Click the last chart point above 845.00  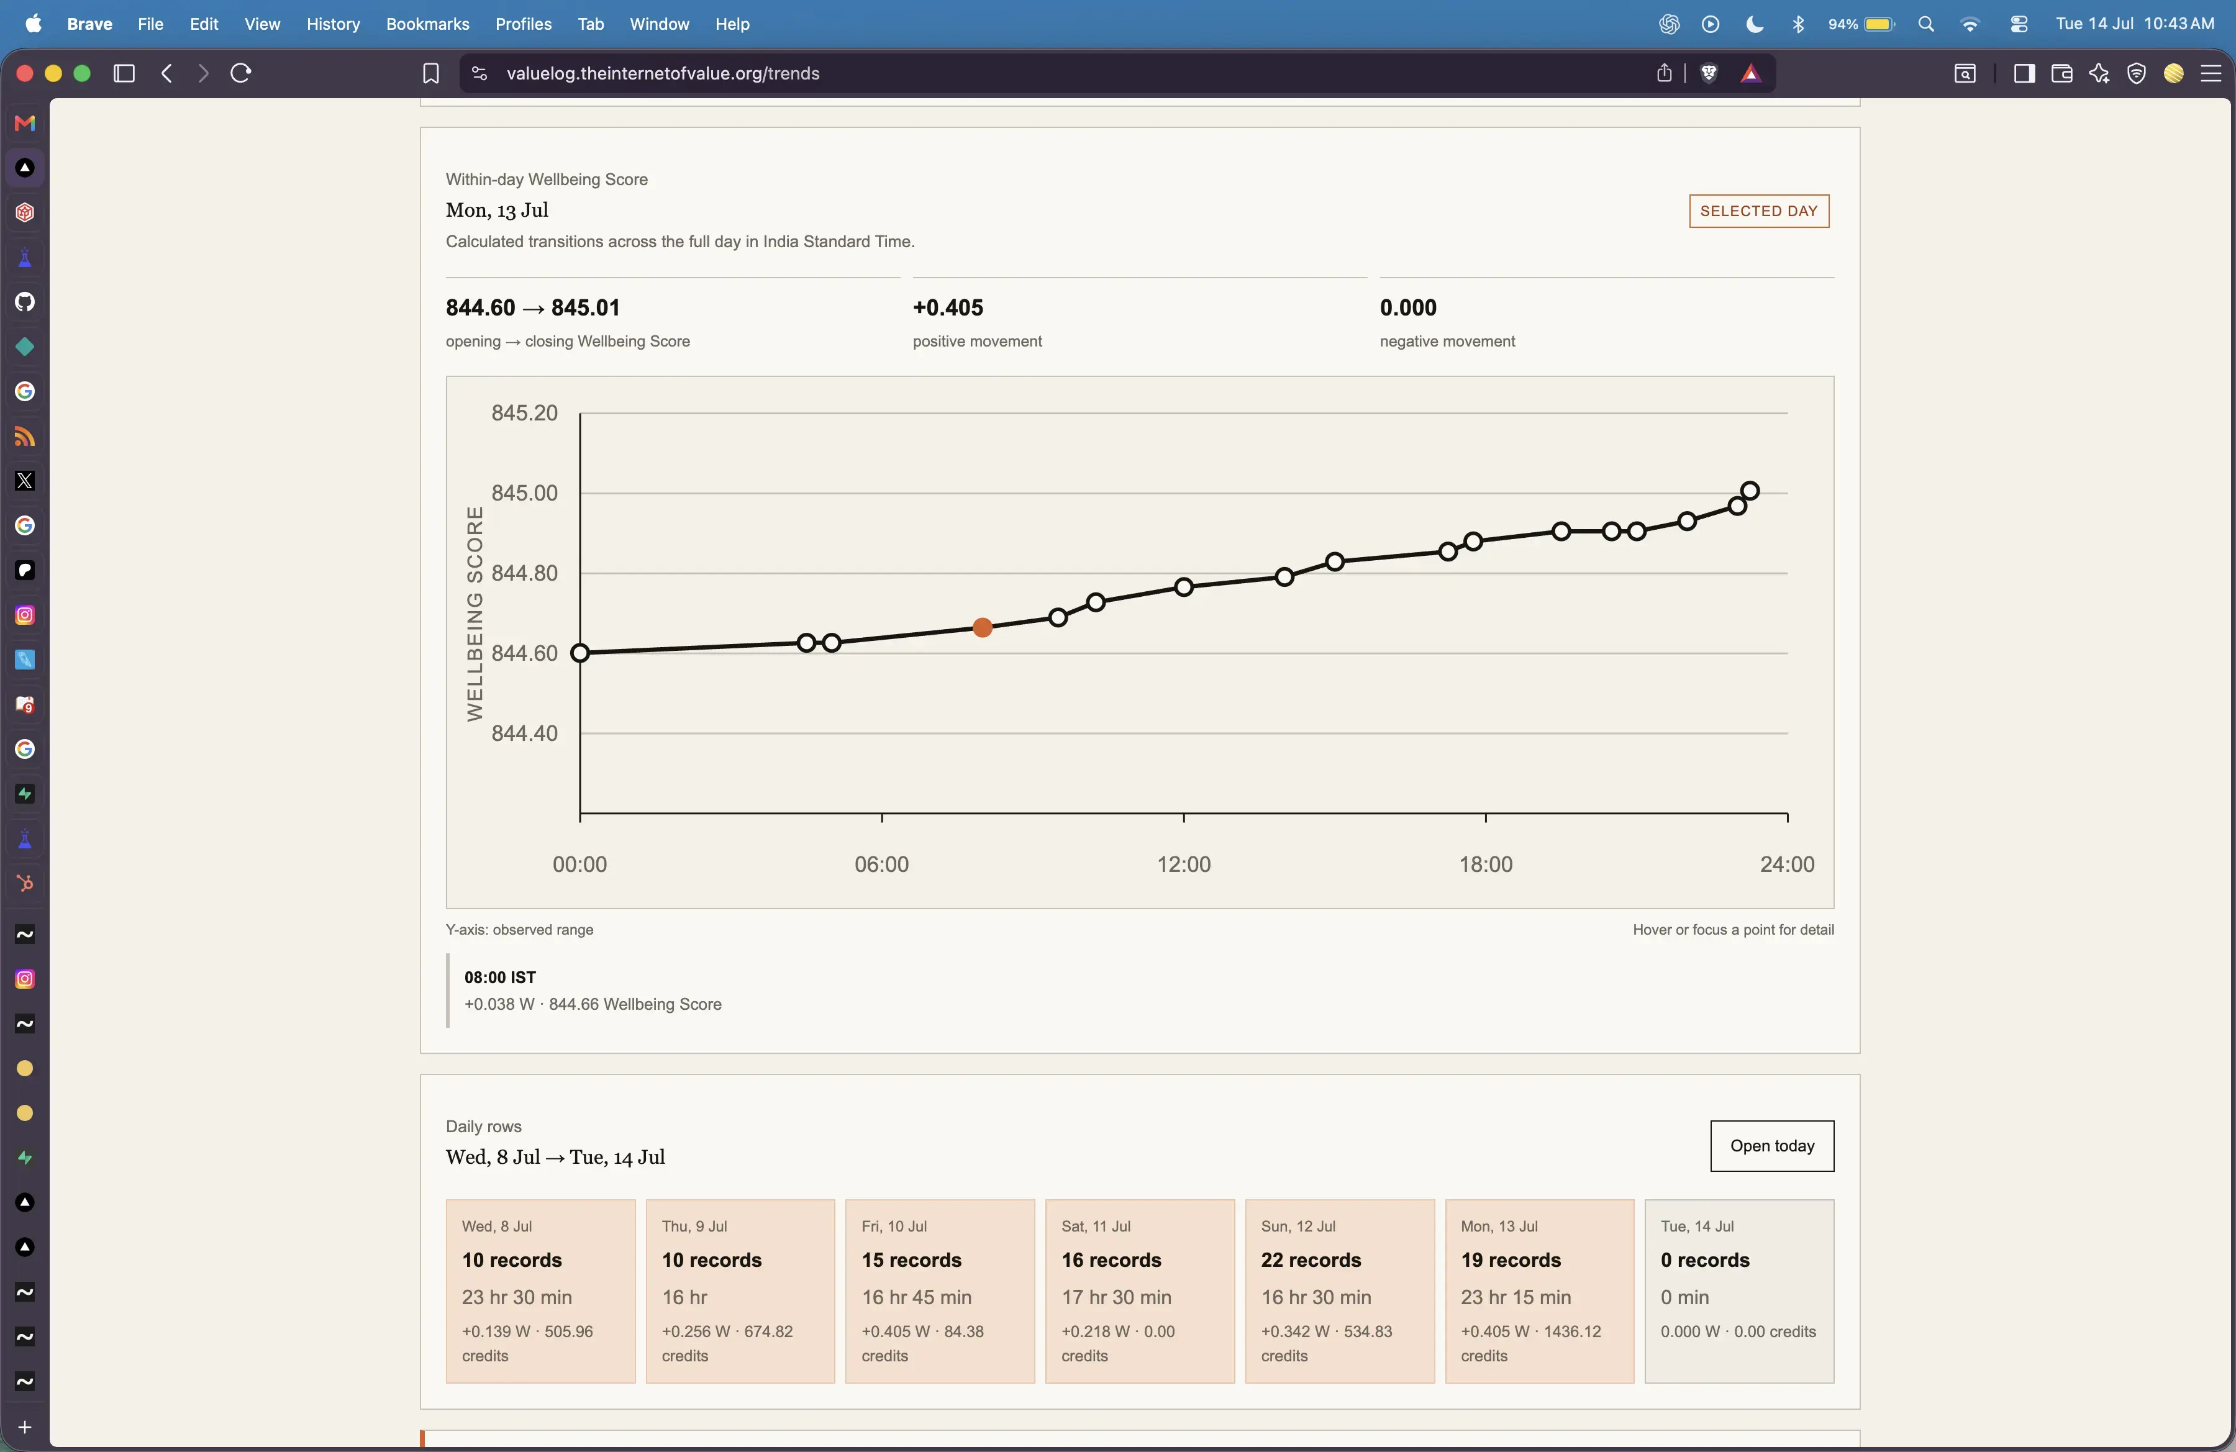(1749, 490)
